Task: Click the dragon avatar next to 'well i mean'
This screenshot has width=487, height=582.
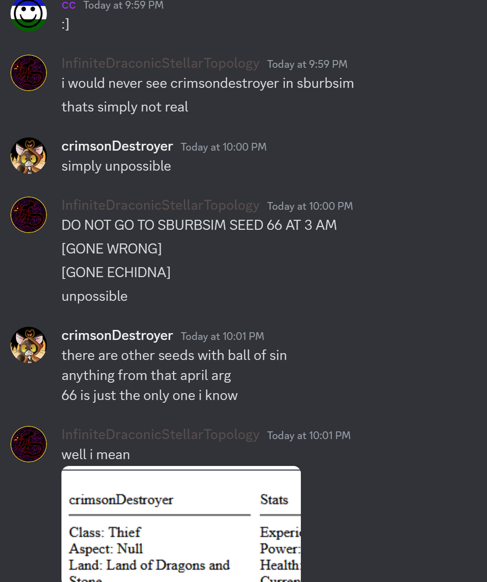Action: 29,444
